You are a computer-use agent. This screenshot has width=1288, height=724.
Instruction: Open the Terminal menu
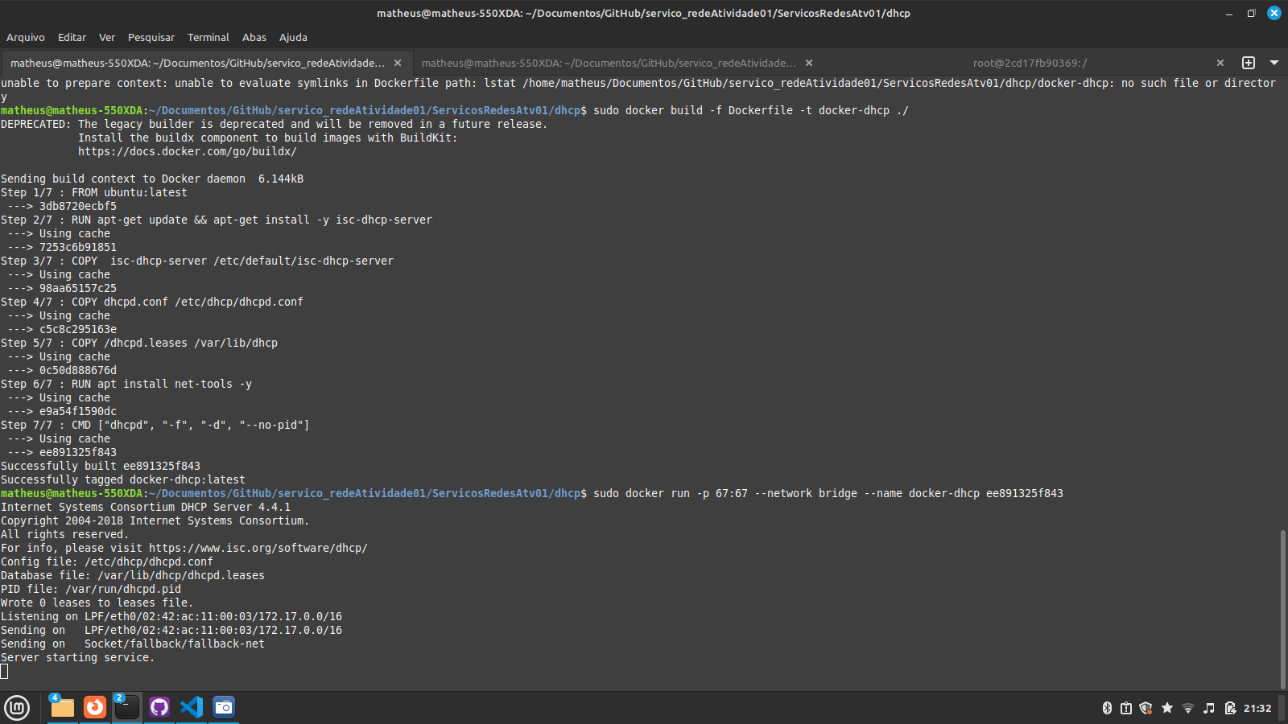click(208, 37)
